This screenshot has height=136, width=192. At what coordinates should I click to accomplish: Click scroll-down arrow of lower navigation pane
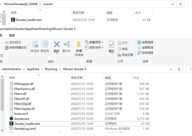[x=2, y=131]
